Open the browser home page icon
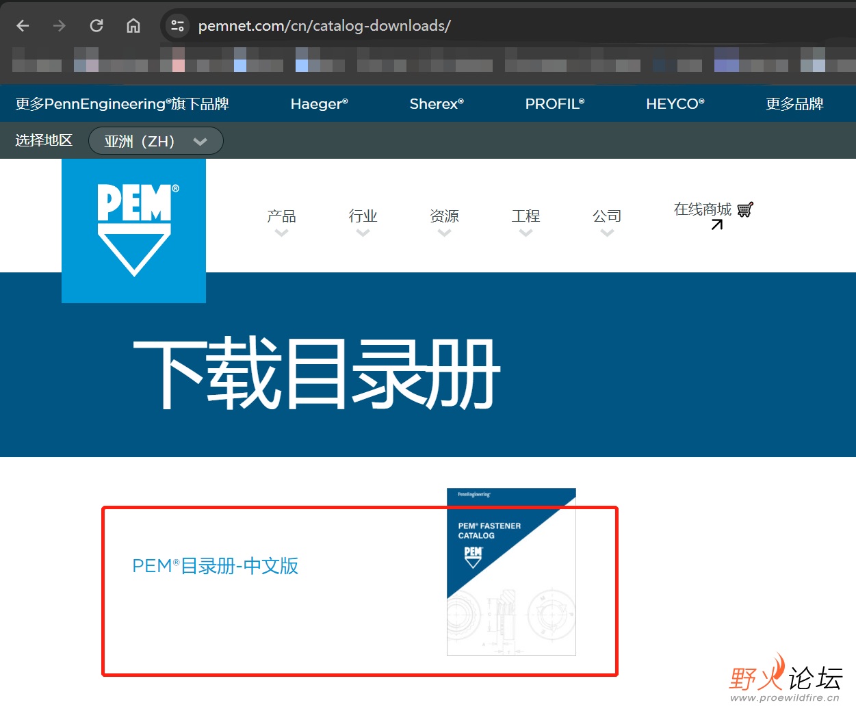This screenshot has height=709, width=856. tap(133, 26)
